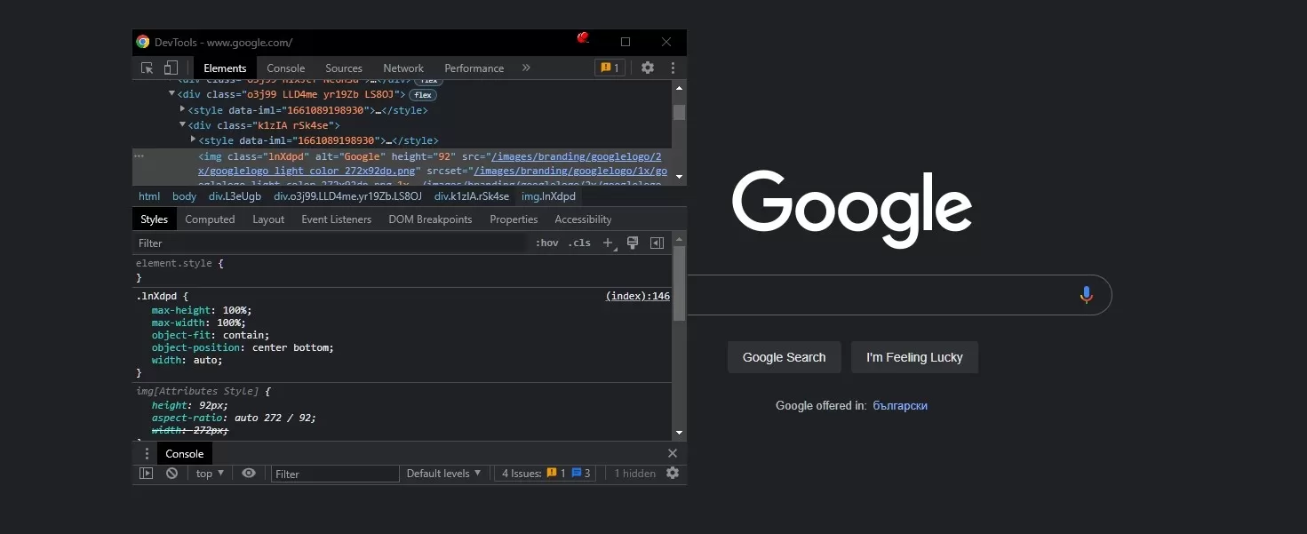Image resolution: width=1307 pixels, height=534 pixels.
Task: Click the new style rule plus icon
Action: (x=609, y=243)
